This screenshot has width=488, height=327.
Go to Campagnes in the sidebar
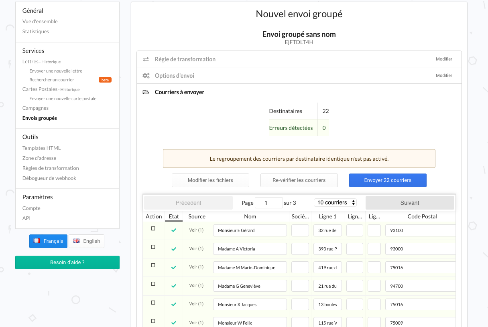click(35, 108)
